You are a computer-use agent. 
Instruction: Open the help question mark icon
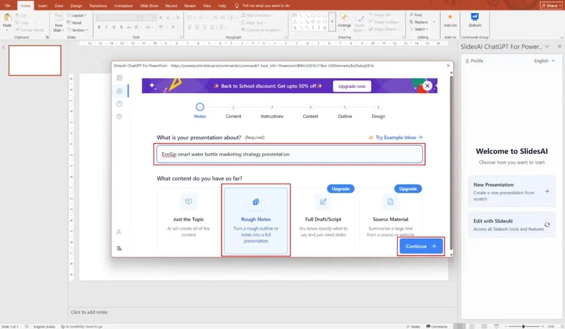(x=119, y=104)
